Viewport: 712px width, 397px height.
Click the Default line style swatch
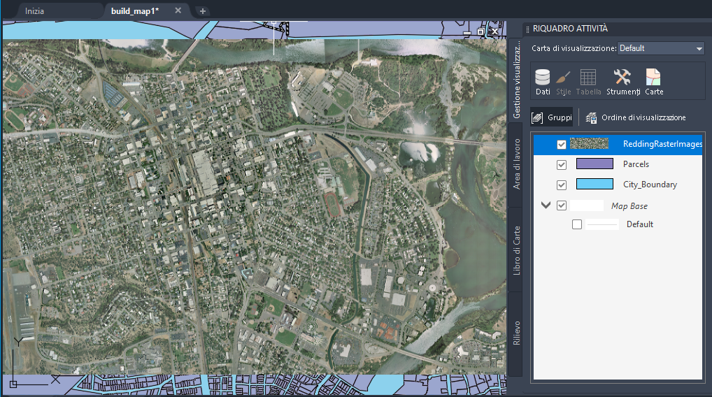pos(602,224)
